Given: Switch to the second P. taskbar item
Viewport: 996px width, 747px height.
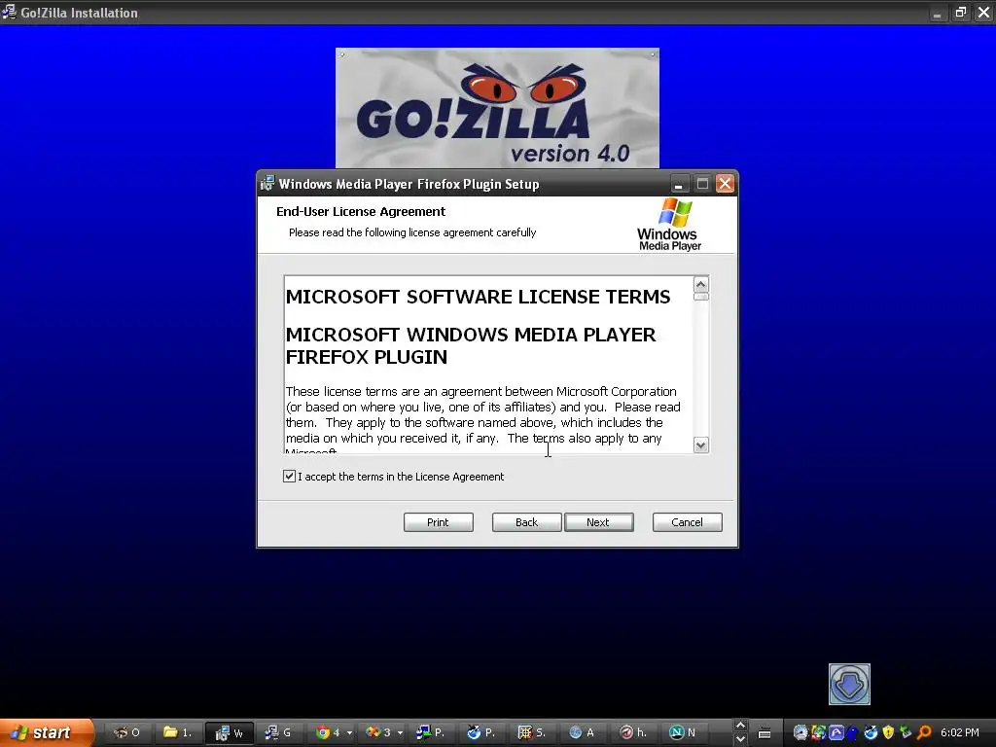Looking at the screenshot, I should pyautogui.click(x=481, y=732).
